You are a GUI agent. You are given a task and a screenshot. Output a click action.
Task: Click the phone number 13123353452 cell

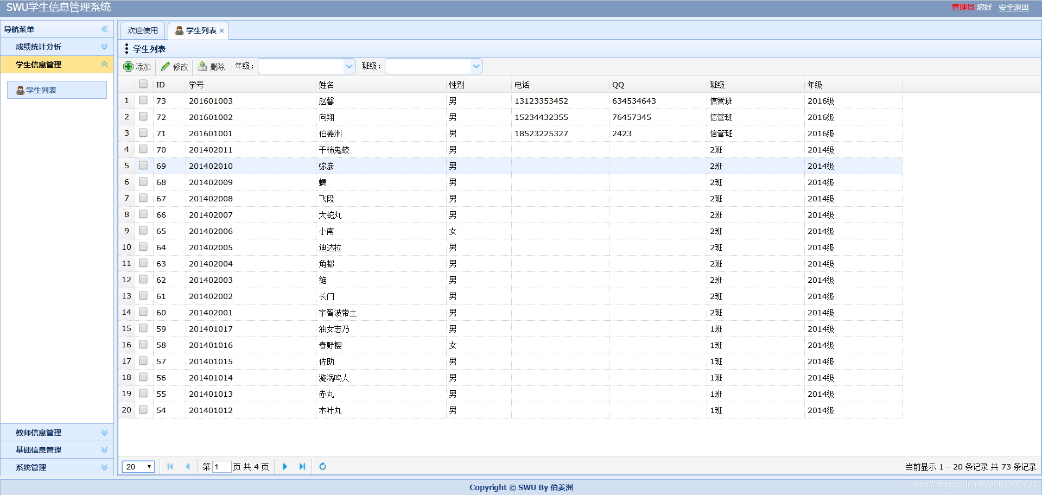[x=560, y=101]
